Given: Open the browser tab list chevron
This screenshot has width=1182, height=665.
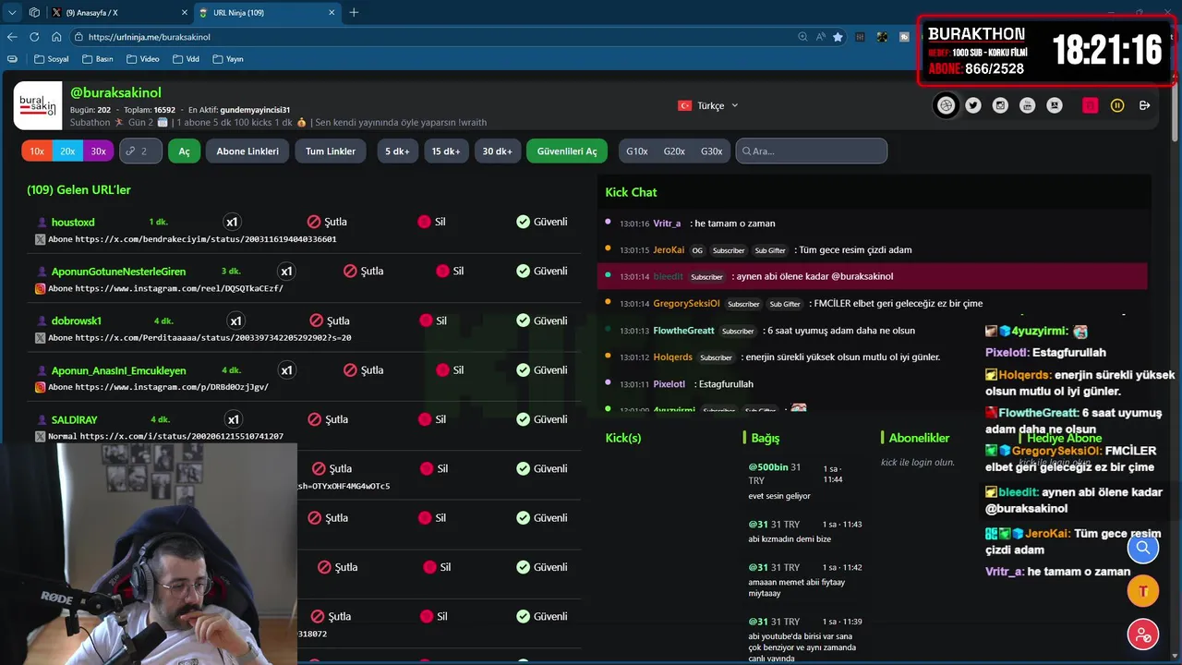Looking at the screenshot, I should click(x=12, y=12).
